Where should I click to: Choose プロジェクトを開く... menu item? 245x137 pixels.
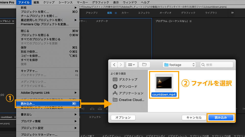[48, 12]
